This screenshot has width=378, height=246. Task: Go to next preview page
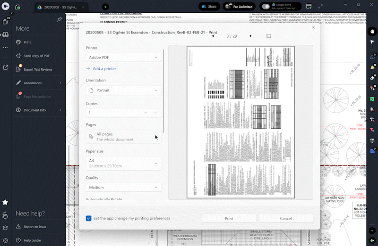pos(250,36)
